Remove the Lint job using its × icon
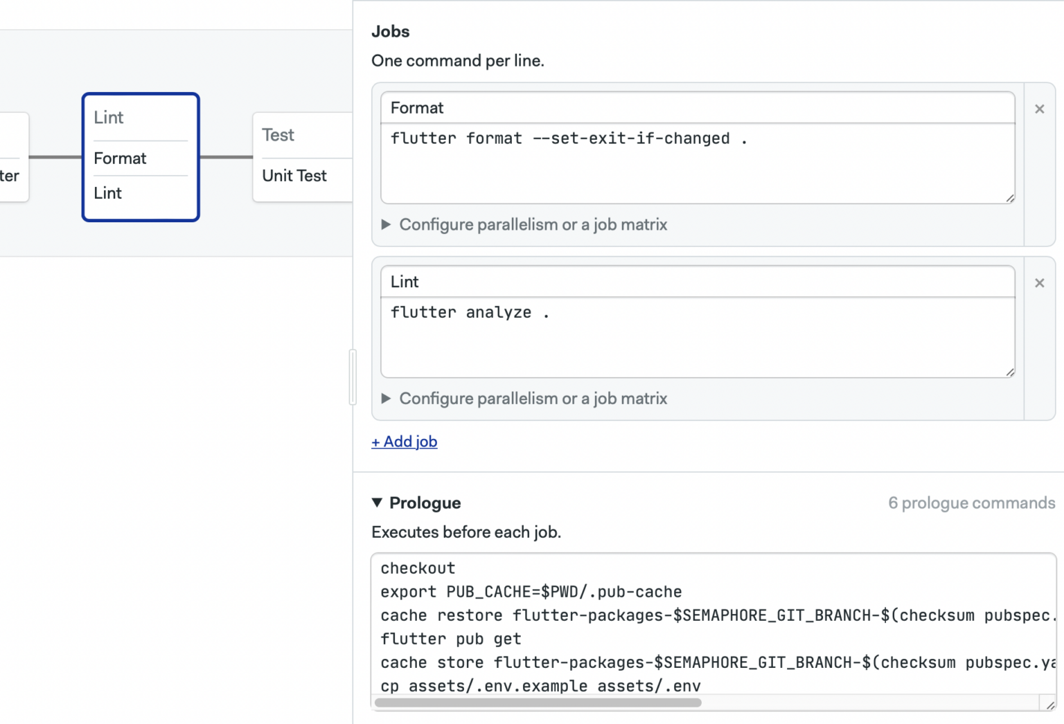Image resolution: width=1064 pixels, height=724 pixels. pos(1040,283)
